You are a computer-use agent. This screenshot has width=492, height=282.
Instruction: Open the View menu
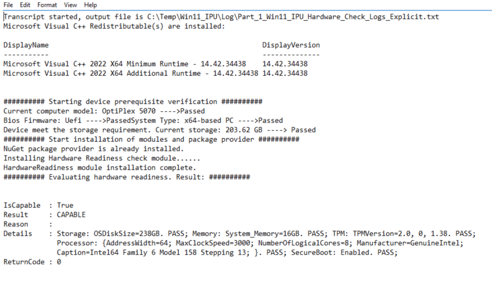(x=70, y=5)
